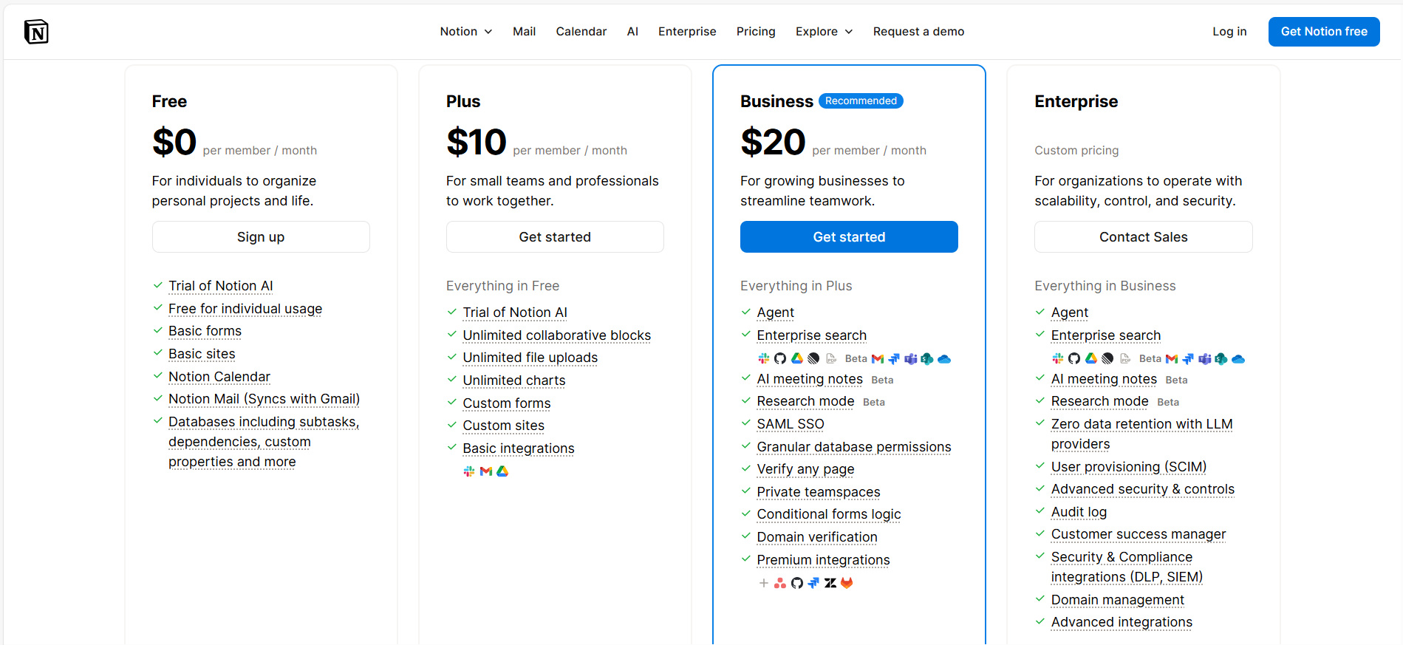
Task: Select the Mail nav item
Action: click(x=524, y=32)
